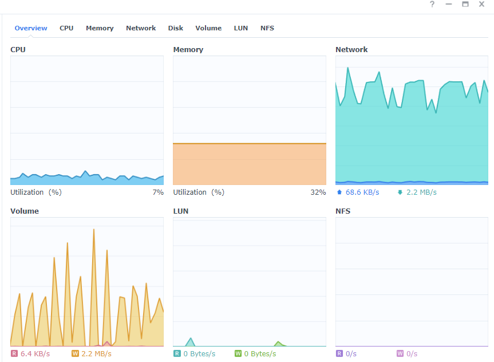Click the Volume write W badge

(x=75, y=354)
